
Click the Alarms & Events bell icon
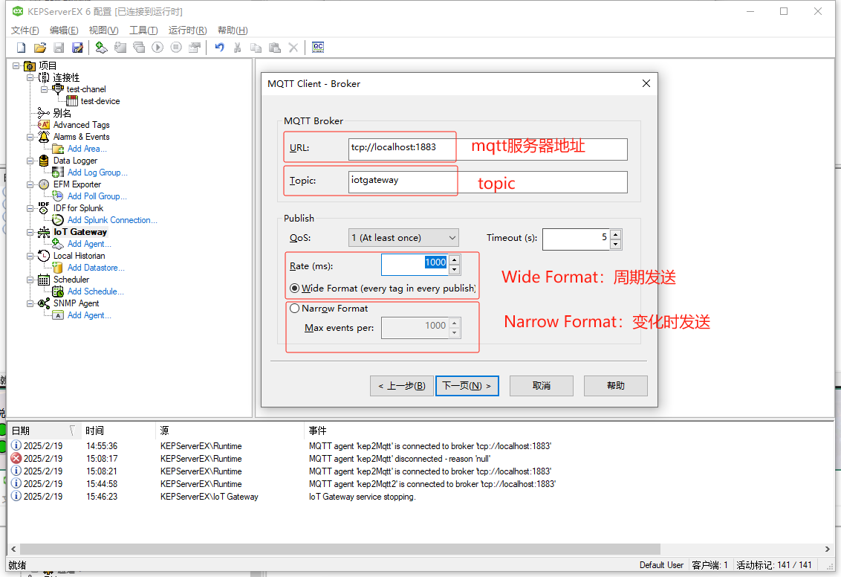tap(44, 137)
